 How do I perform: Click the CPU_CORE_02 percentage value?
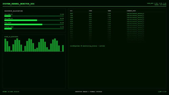click(x=62, y=18)
